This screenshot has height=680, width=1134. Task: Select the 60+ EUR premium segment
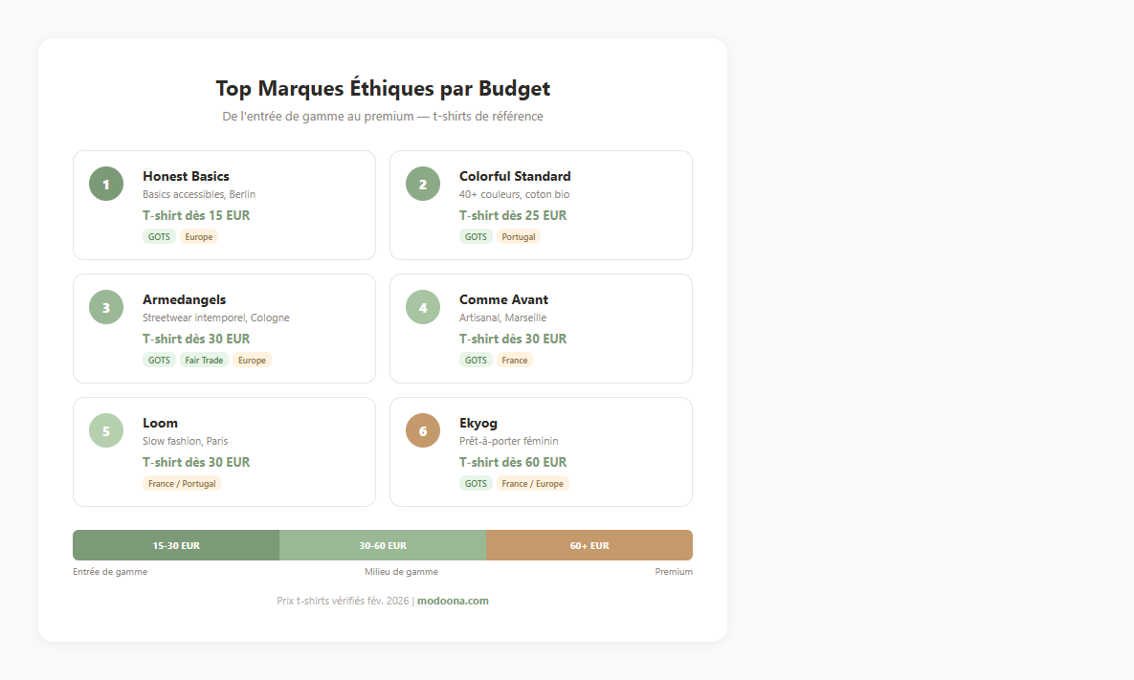589,545
